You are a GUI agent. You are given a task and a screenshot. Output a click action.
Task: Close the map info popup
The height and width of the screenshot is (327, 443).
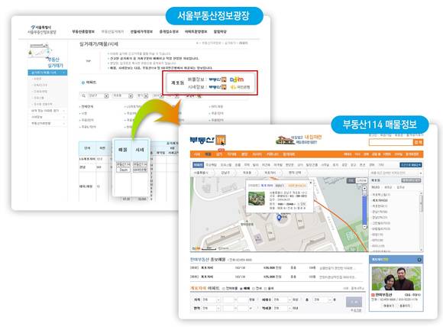pyautogui.click(x=311, y=183)
